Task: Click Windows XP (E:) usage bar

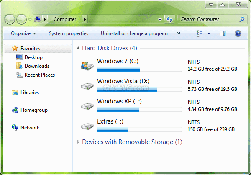Action: [139, 109]
